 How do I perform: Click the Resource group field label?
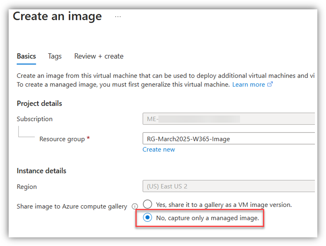pyautogui.click(x=62, y=139)
